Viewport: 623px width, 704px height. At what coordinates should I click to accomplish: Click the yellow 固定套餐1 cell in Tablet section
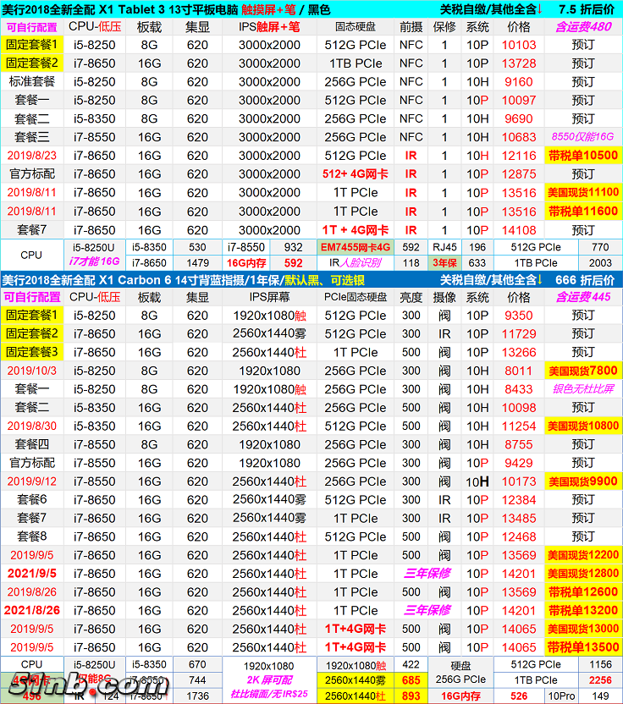[31, 44]
